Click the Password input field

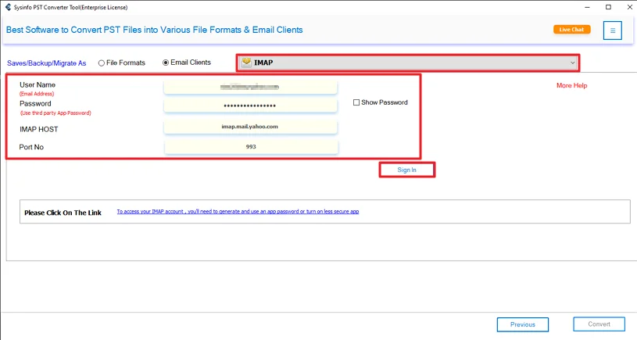click(250, 106)
